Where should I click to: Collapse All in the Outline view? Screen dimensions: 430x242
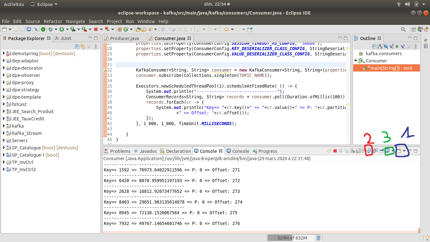tap(375, 46)
